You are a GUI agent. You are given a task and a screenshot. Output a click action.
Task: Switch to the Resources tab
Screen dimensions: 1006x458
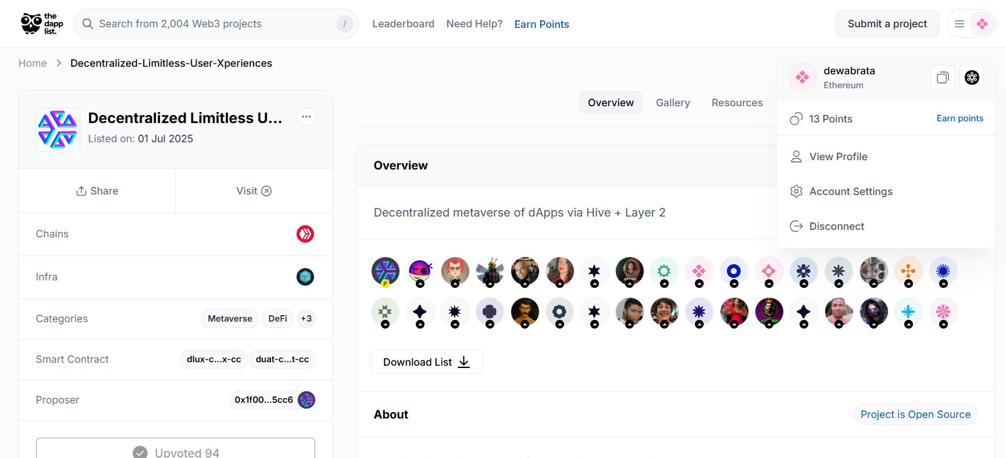[x=737, y=103]
